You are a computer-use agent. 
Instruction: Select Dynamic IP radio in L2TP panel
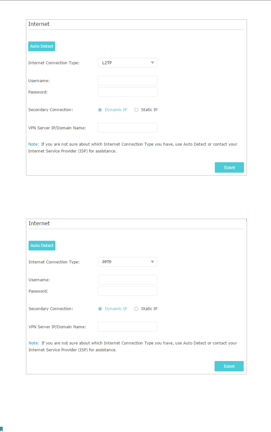(100, 110)
